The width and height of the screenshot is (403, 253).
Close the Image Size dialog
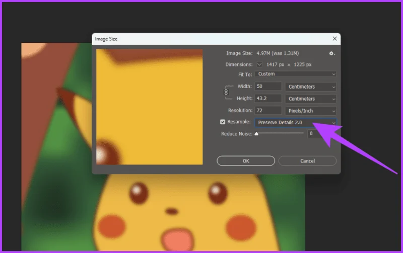pyautogui.click(x=334, y=39)
